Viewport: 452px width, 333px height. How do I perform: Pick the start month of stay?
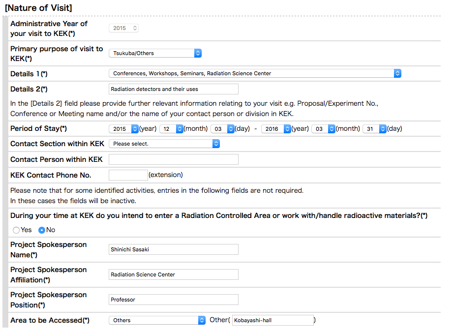171,129
